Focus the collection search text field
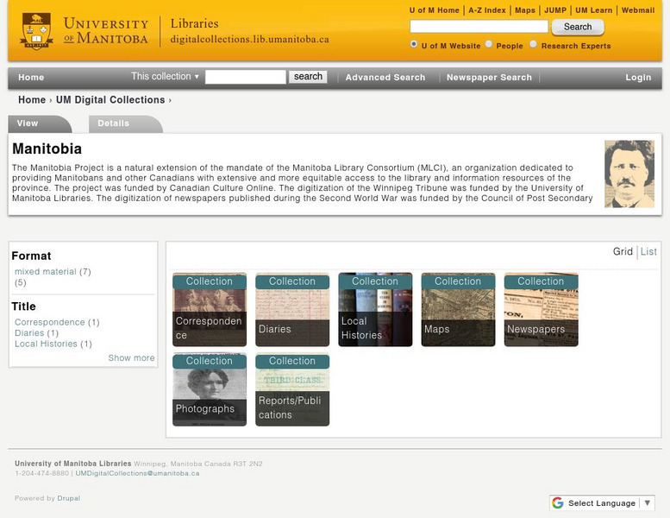The height and width of the screenshot is (518, 670). pos(245,77)
